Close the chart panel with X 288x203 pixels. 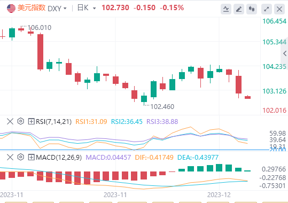[x=279, y=9]
